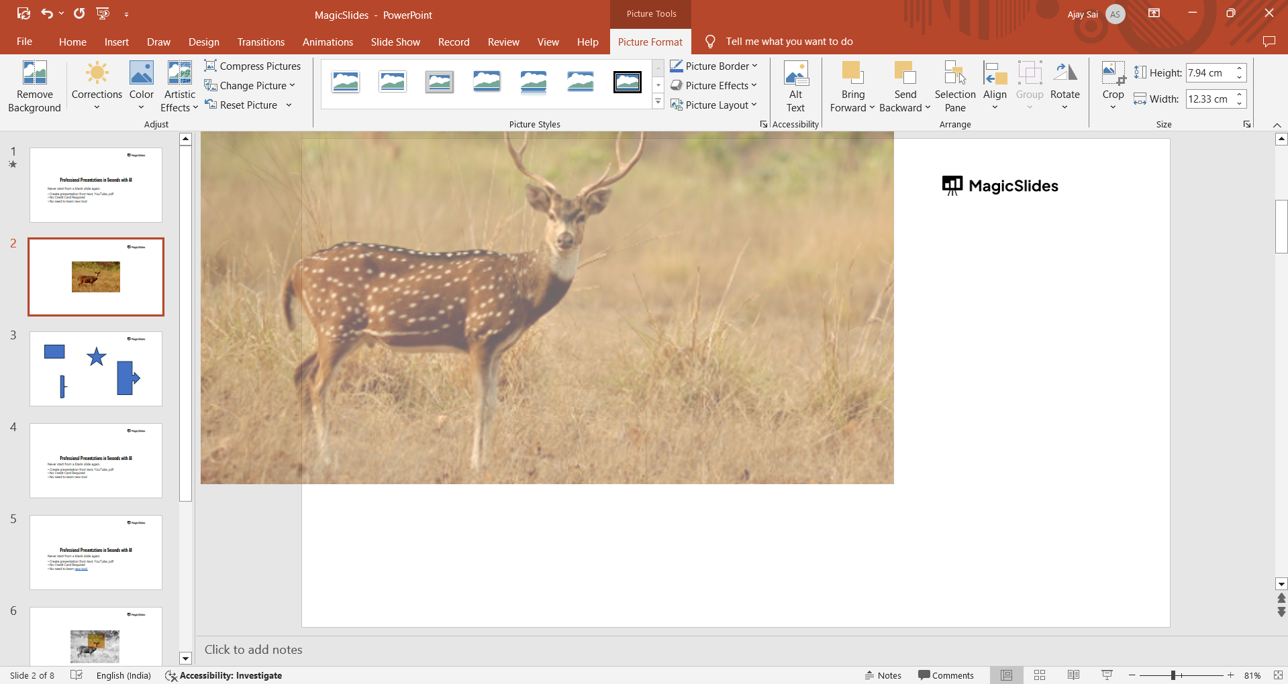Switch to Slide Sorter view
Screen dimensions: 1288x684
tap(1040, 675)
